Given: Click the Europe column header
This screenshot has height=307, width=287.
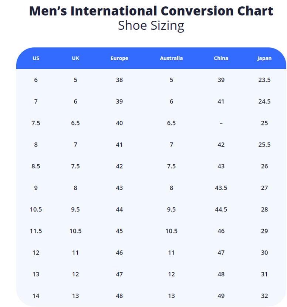Looking at the screenshot, I should point(119,58).
